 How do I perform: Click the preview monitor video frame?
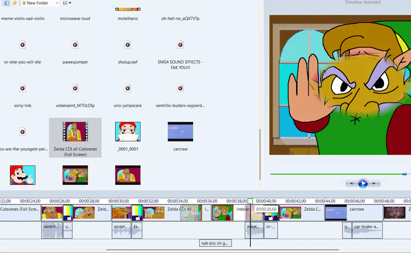(340, 85)
